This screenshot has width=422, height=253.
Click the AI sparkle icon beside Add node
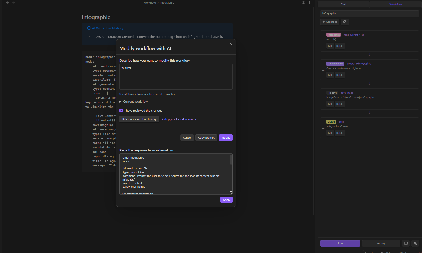[344, 22]
